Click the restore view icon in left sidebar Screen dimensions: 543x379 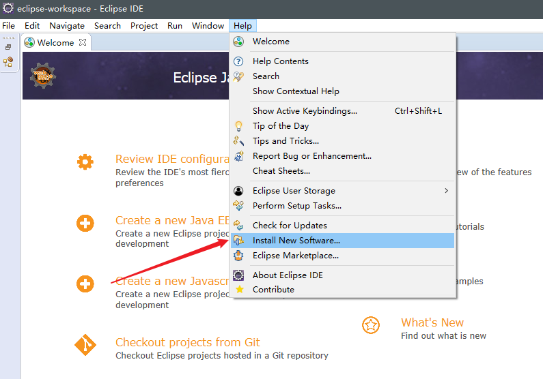8,47
